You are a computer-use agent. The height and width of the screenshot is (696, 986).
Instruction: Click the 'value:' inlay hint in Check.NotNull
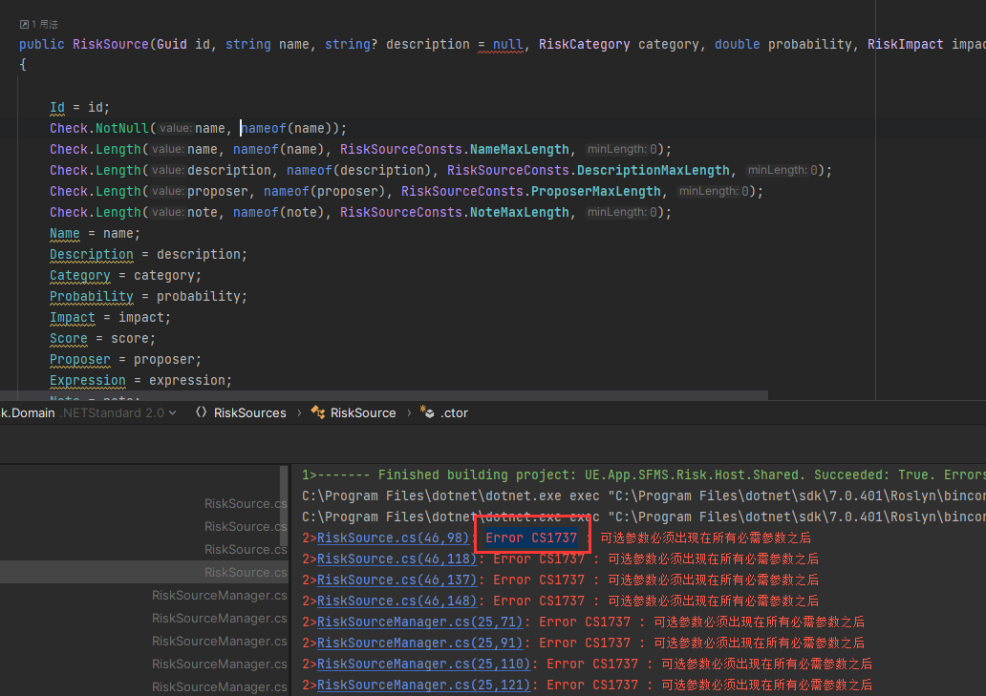point(174,128)
